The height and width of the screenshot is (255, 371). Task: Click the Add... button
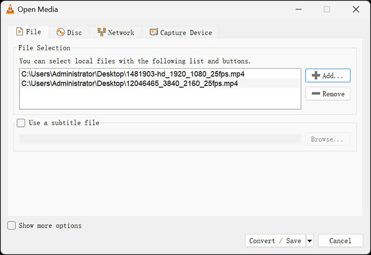click(x=328, y=76)
